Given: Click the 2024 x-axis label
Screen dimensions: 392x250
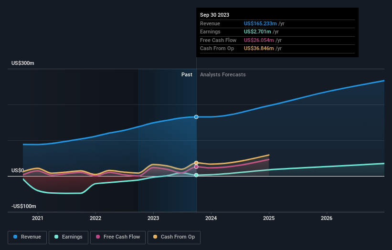Looking at the screenshot, I should tap(211, 219).
